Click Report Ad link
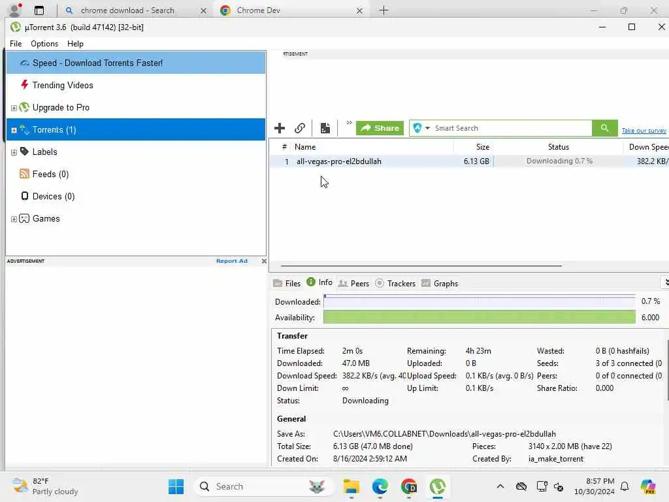Screen dimensions: 669x502 pyautogui.click(x=232, y=261)
